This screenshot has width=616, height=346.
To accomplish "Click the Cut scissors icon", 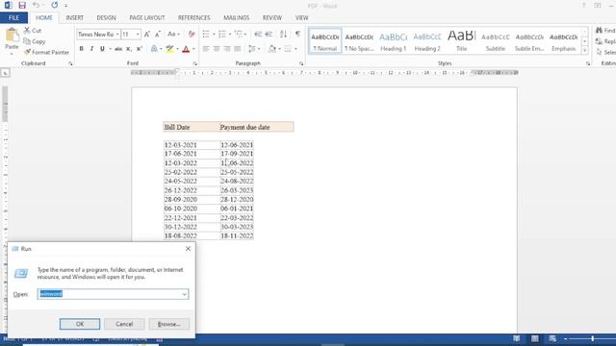I will point(27,30).
